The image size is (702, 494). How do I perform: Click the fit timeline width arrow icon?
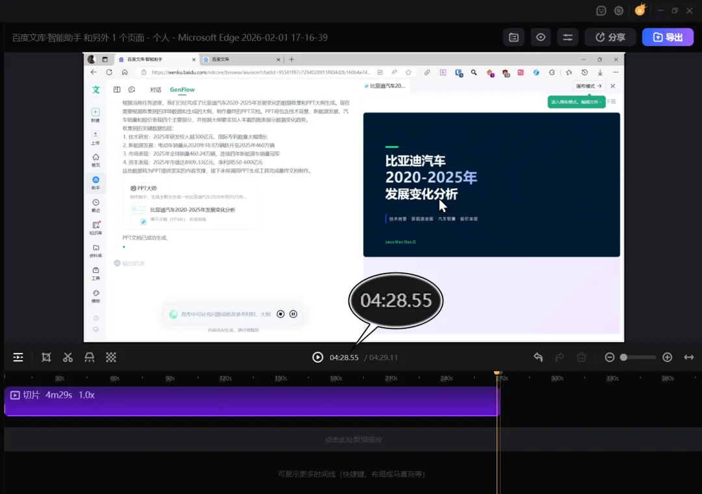(688, 357)
